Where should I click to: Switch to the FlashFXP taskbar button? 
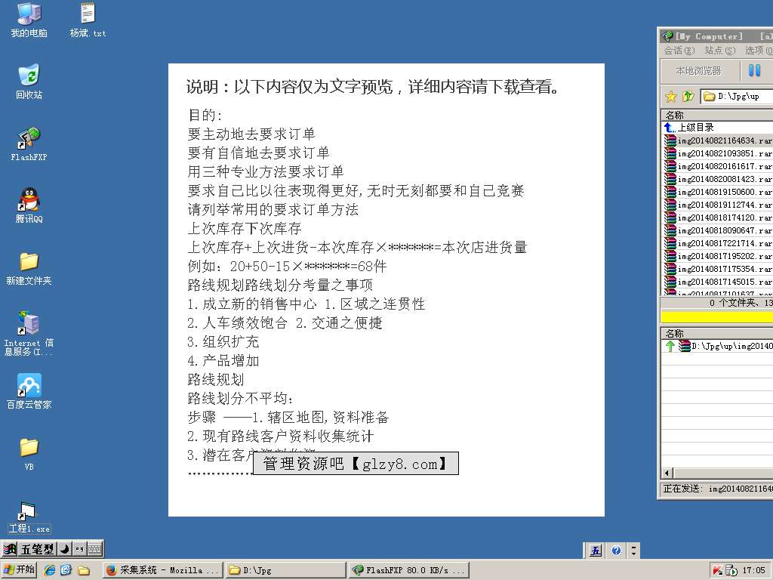[x=409, y=570]
